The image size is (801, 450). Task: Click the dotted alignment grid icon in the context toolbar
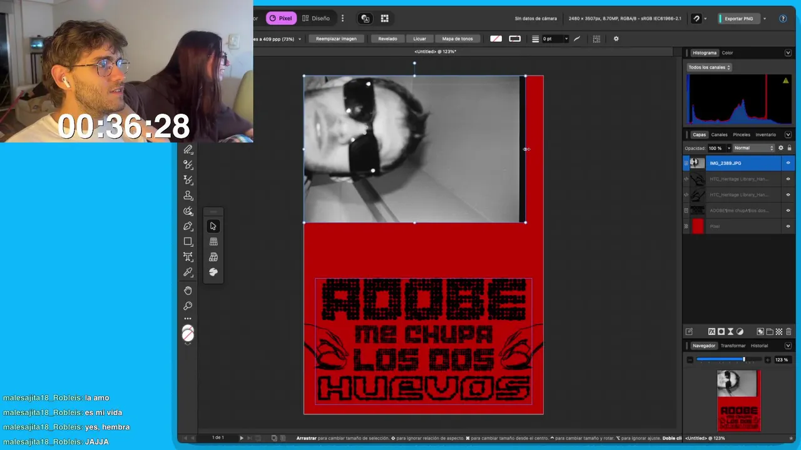596,39
